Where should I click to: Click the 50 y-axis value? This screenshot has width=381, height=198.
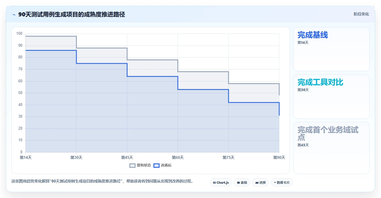(20, 93)
